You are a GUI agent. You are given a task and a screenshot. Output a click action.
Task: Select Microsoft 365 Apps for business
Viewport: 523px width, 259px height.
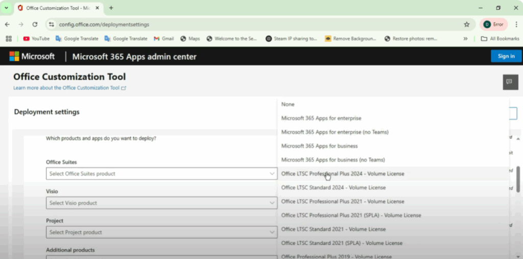[394, 146]
